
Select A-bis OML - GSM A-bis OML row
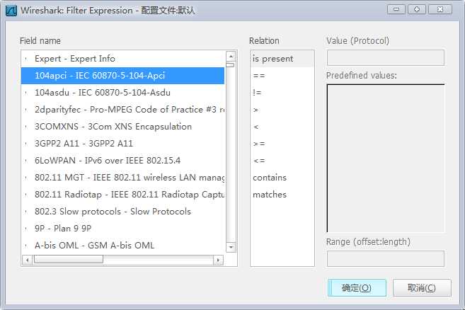122,246
